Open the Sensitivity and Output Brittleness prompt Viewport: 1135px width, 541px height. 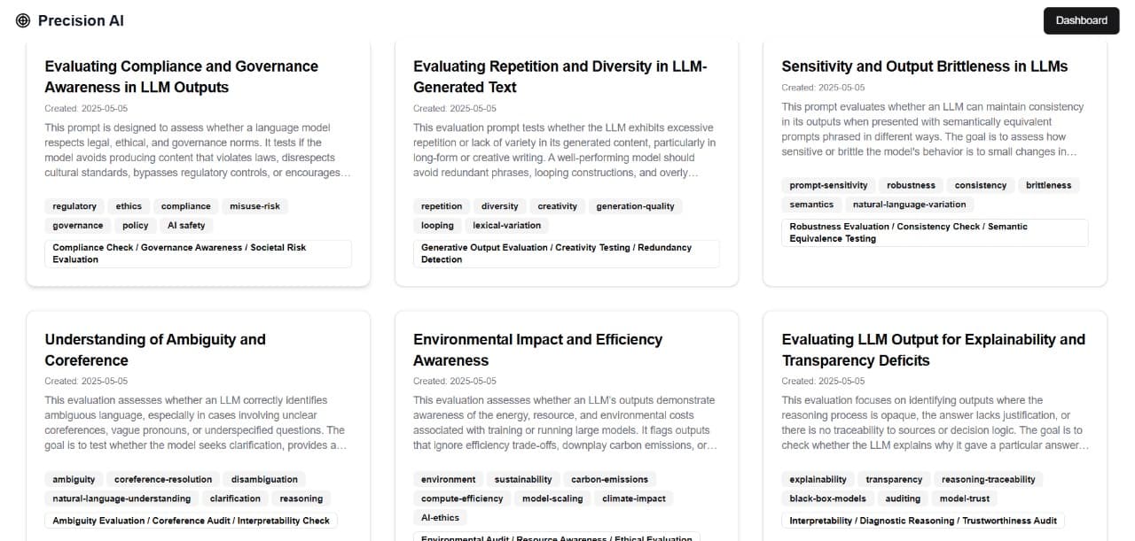[x=924, y=66]
